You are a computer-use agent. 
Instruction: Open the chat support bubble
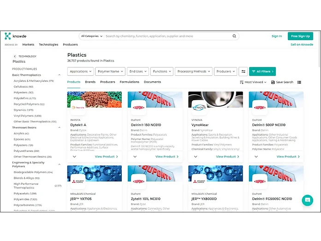pyautogui.click(x=307, y=200)
